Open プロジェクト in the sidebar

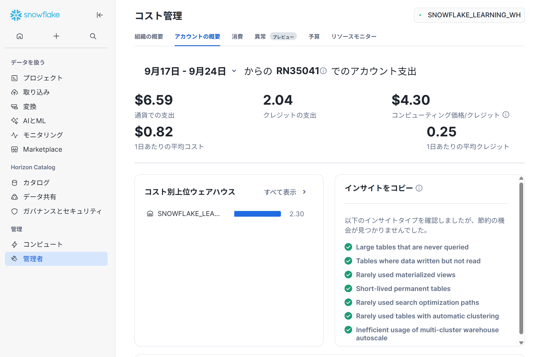click(56, 78)
